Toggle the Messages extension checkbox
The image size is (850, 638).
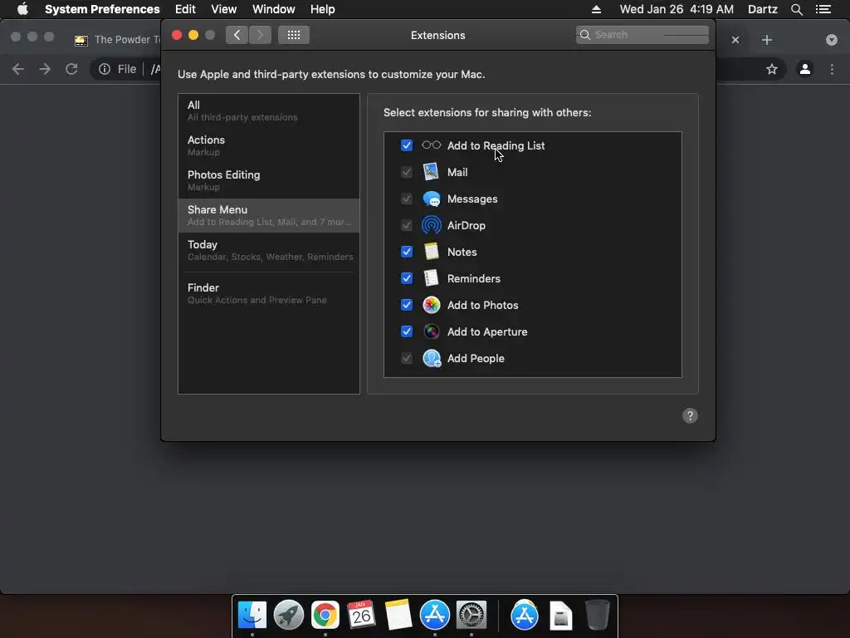(x=407, y=199)
